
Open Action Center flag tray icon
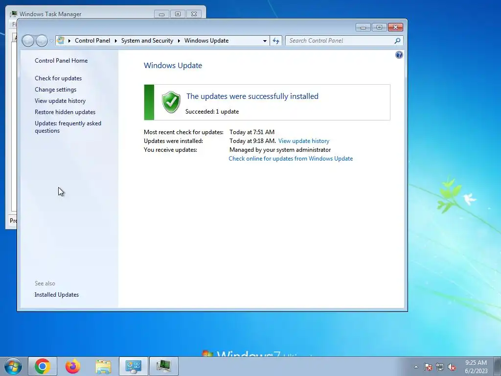coord(428,367)
